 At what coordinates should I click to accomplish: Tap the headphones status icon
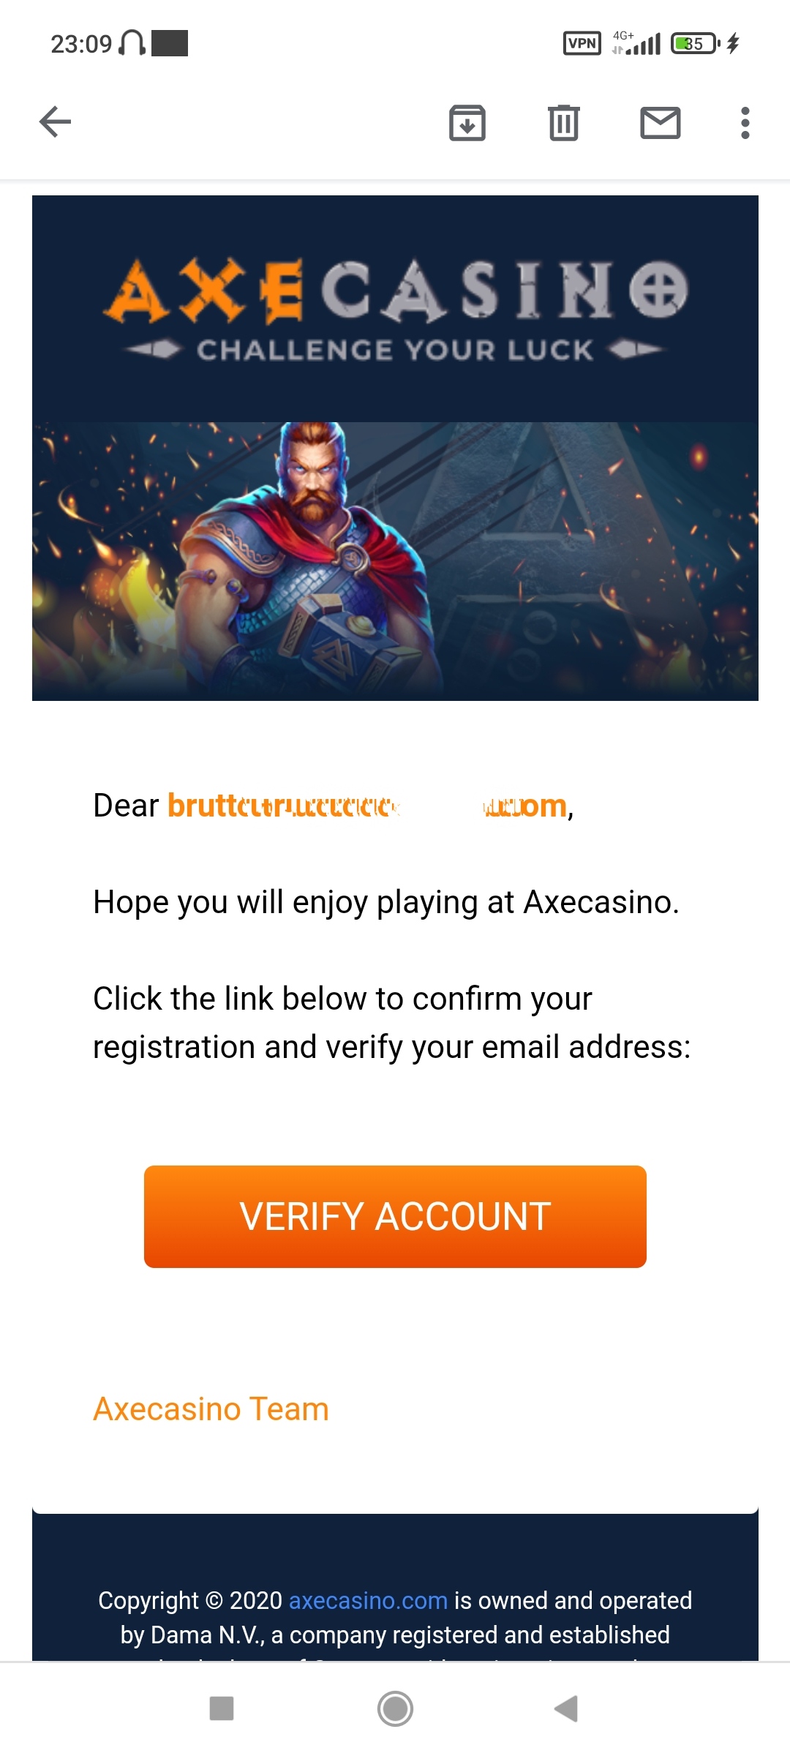tap(132, 43)
